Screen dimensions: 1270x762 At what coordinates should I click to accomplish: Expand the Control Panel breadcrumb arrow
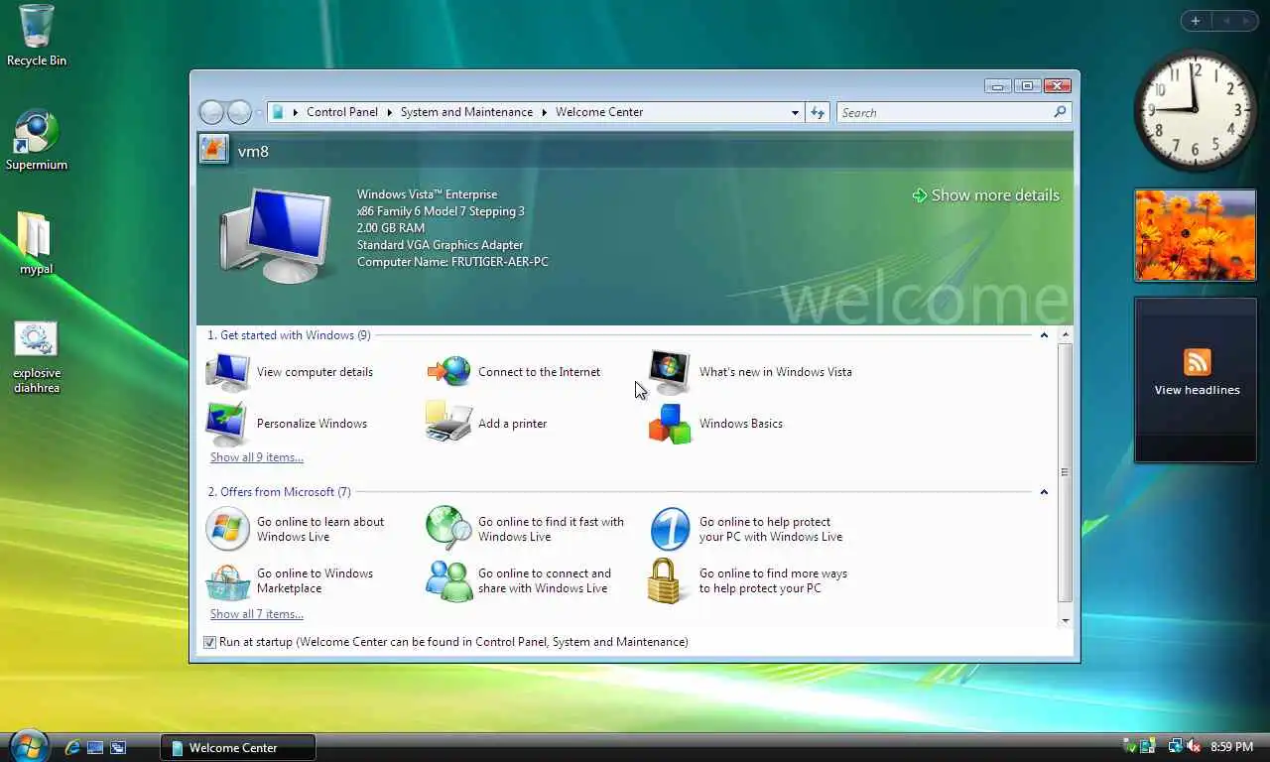click(x=389, y=112)
